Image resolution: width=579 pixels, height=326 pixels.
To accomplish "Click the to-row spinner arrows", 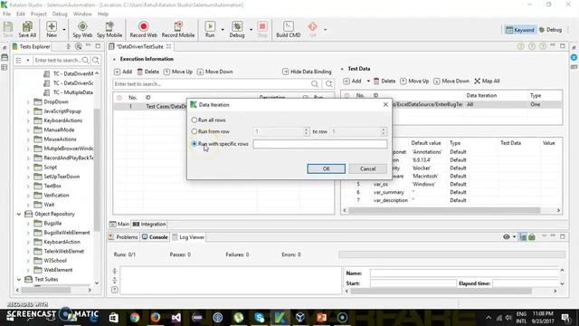I will pyautogui.click(x=384, y=131).
